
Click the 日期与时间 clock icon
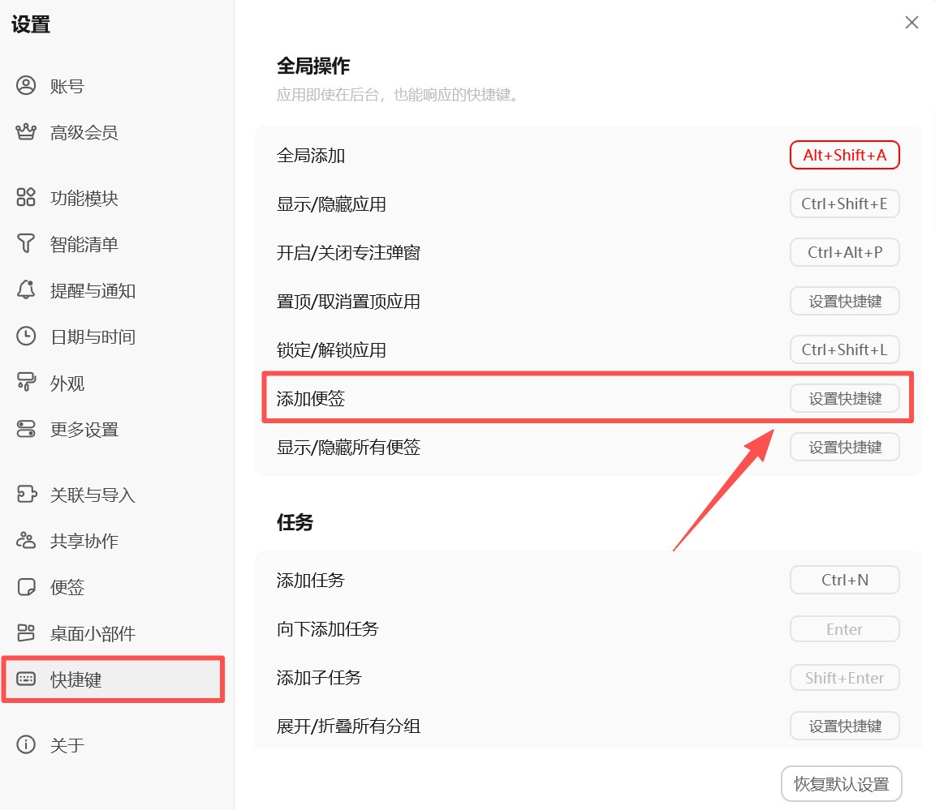point(24,336)
